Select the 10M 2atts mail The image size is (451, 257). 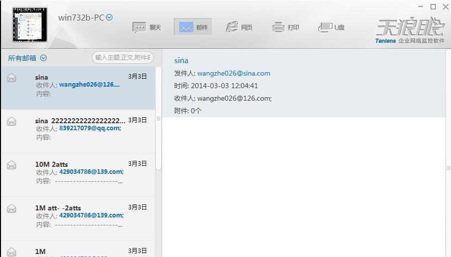point(78,175)
